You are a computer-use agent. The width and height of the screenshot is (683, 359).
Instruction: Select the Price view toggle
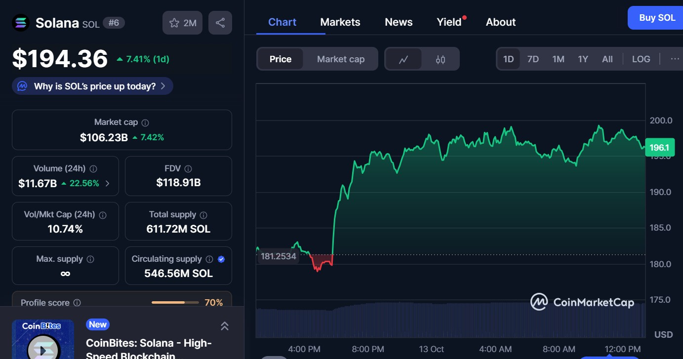[x=280, y=59]
